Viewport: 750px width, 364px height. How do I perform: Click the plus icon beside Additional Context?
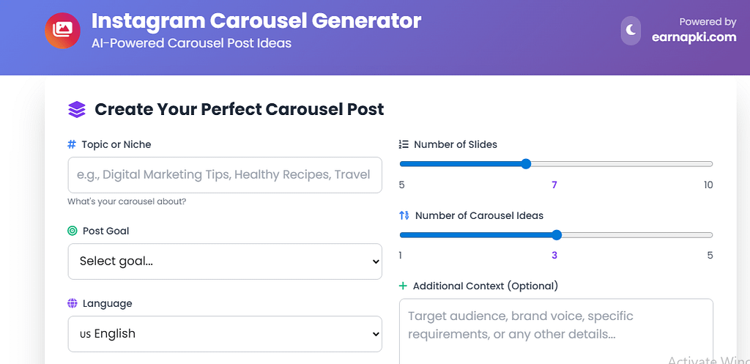pos(404,286)
